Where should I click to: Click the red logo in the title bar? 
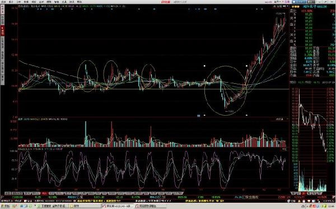(x=166, y=2)
